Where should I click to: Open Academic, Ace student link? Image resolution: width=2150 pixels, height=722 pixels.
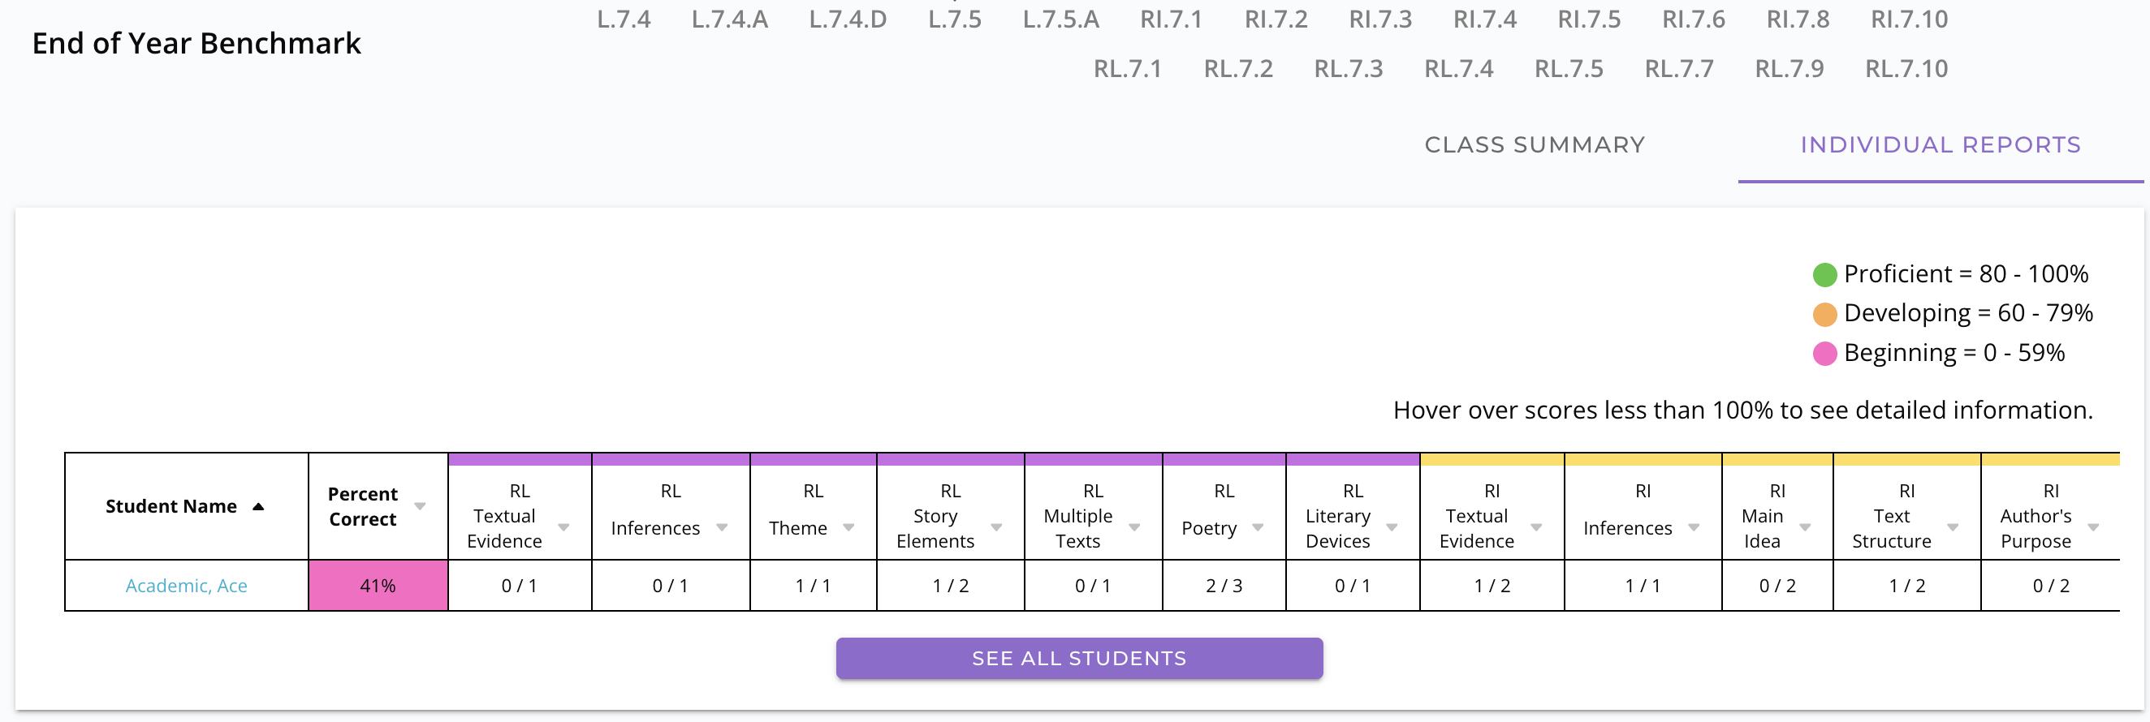(x=186, y=586)
